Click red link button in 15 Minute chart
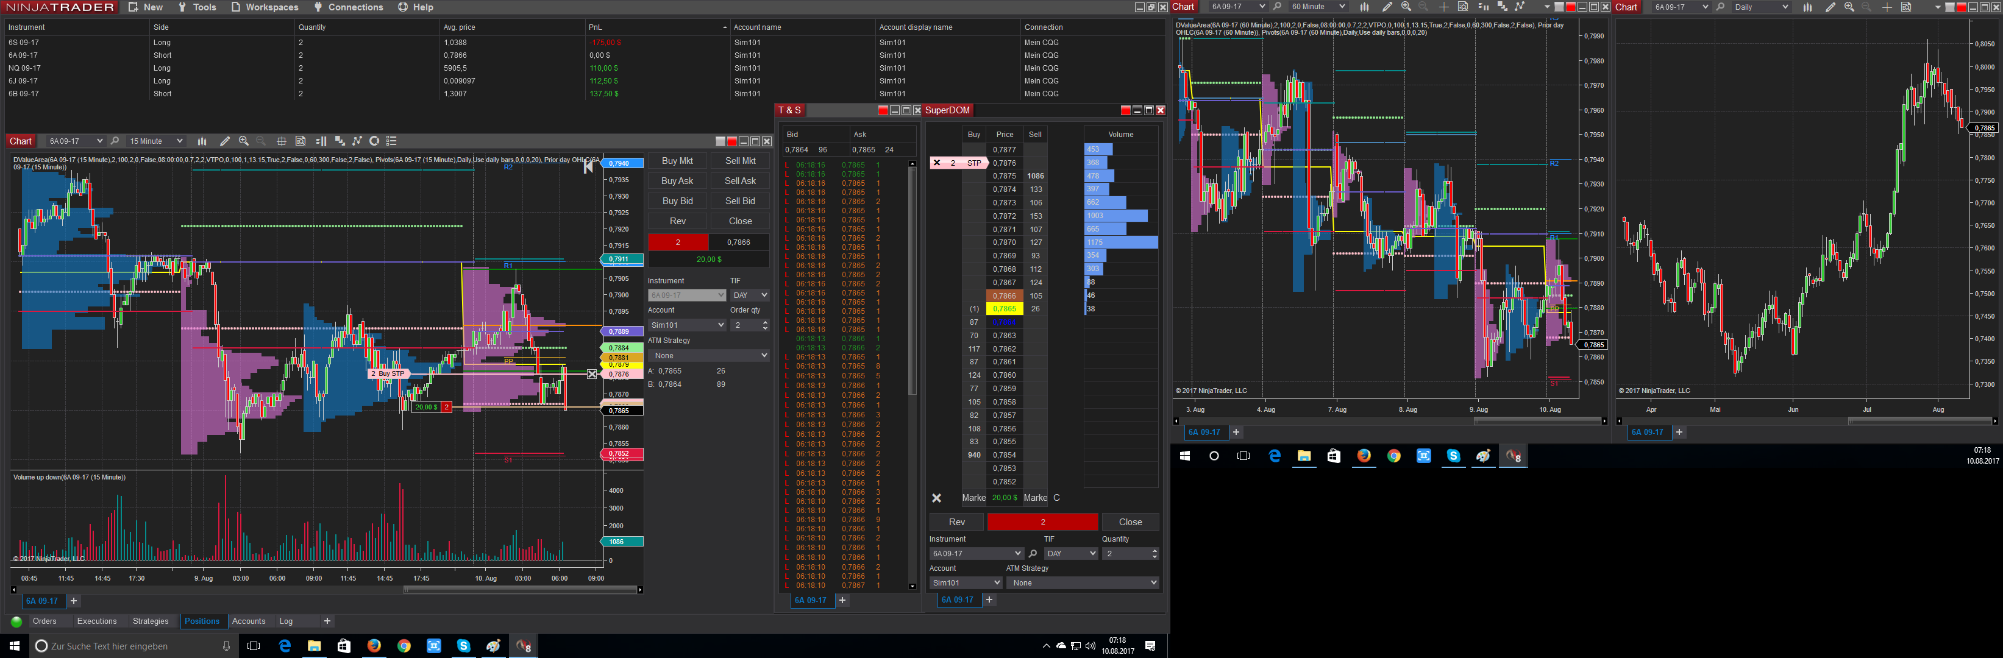This screenshot has width=2003, height=658. point(731,141)
